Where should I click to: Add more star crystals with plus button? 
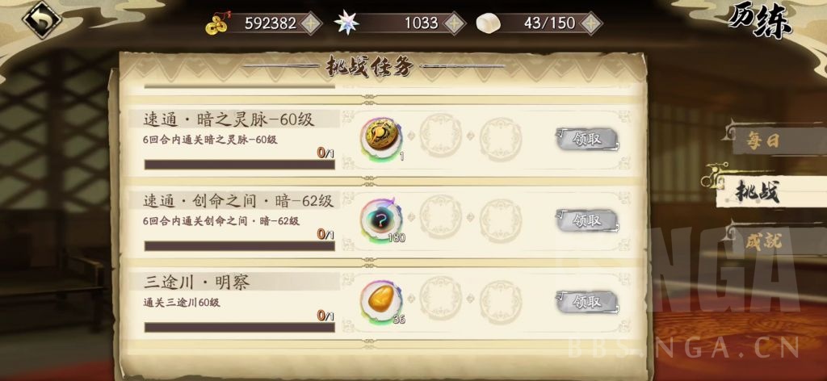(454, 23)
